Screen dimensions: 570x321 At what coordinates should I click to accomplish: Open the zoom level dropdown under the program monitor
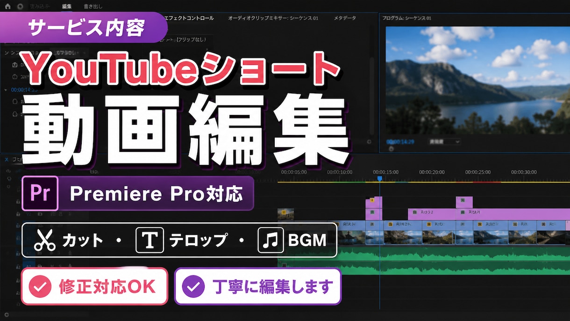click(x=445, y=142)
